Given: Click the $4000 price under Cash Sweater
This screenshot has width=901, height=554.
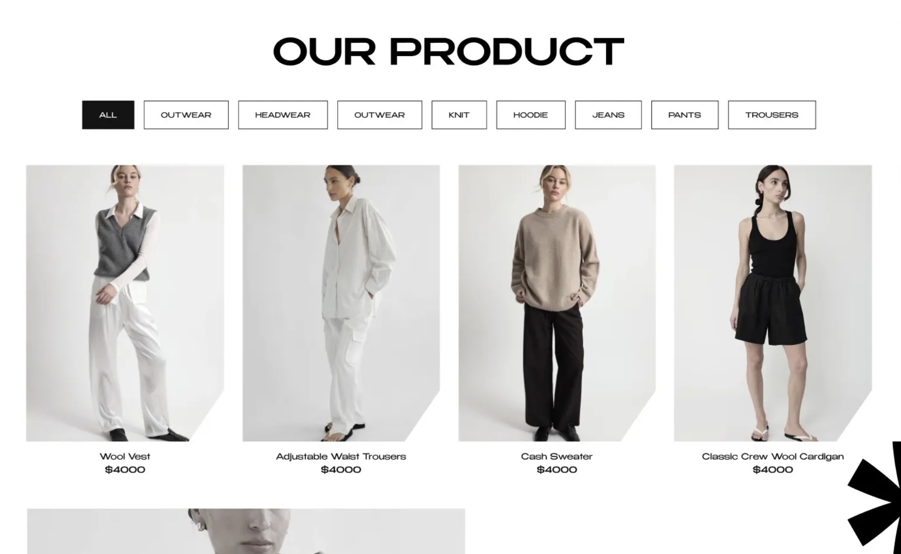Looking at the screenshot, I should click(x=557, y=469).
